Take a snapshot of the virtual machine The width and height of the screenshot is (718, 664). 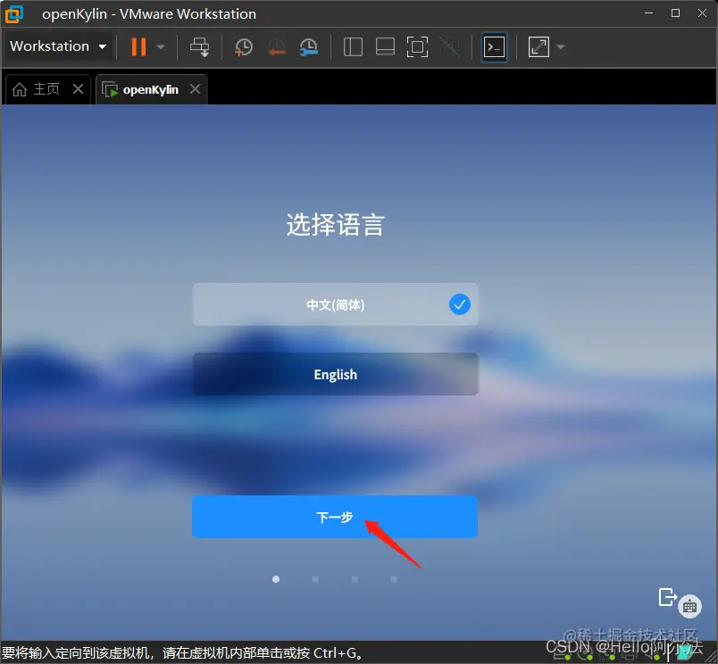tap(243, 46)
